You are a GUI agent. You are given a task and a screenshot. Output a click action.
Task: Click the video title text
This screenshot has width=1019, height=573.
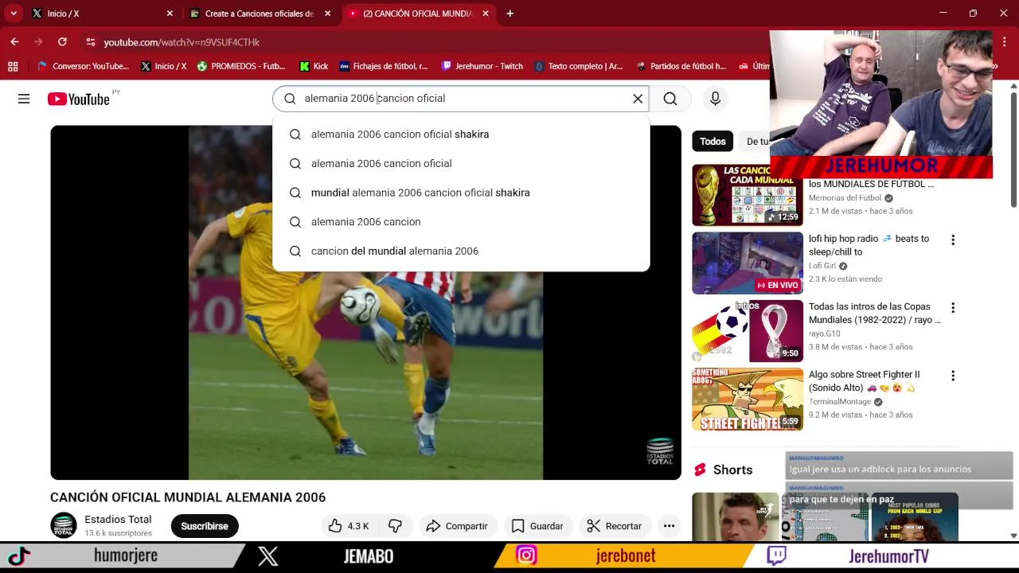tap(188, 497)
